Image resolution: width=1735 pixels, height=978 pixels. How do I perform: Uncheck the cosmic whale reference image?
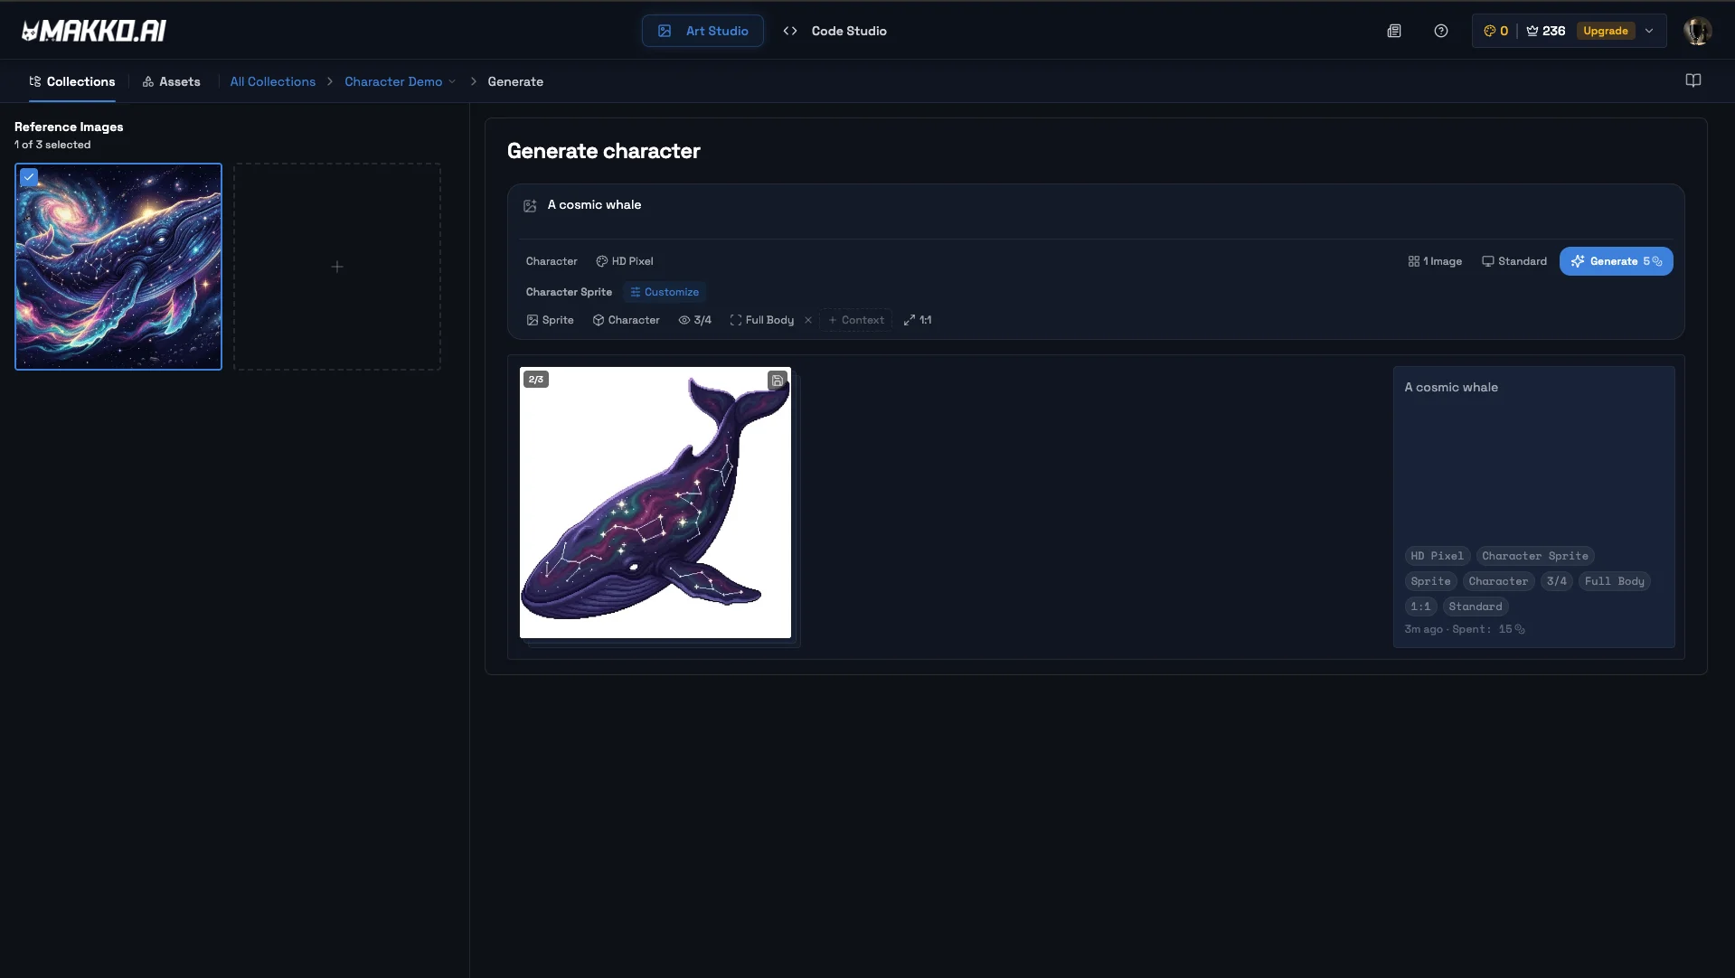point(29,177)
